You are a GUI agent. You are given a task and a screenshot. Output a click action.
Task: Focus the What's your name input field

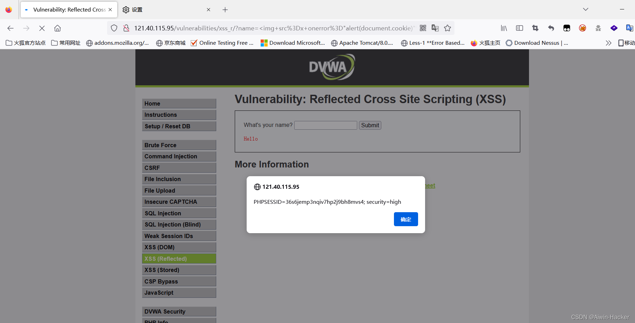[x=326, y=125]
